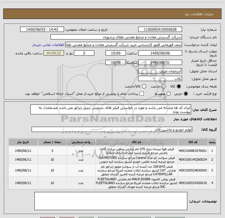Click the validity hour field 16:00
225x218 pixels.
(x=116, y=62)
